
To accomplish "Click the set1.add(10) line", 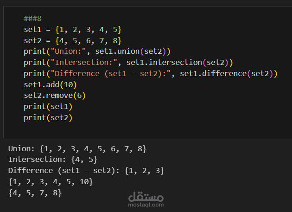I will point(50,84).
